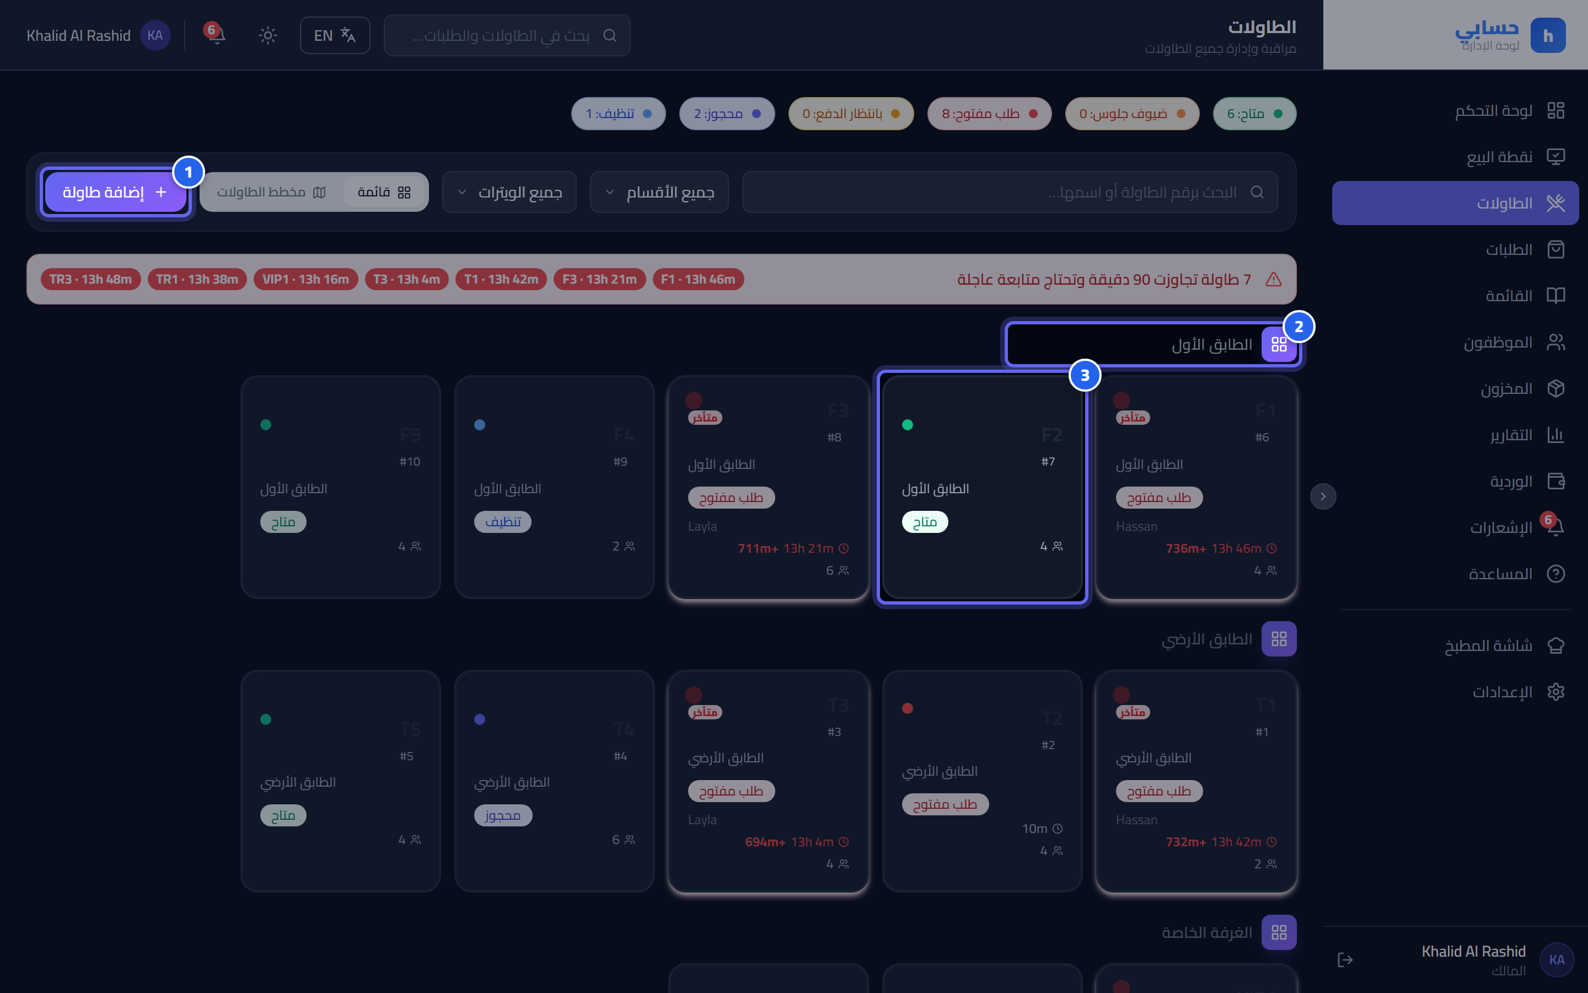Click the طلب مفتوح badge on table F3
The width and height of the screenshot is (1588, 993).
(731, 498)
